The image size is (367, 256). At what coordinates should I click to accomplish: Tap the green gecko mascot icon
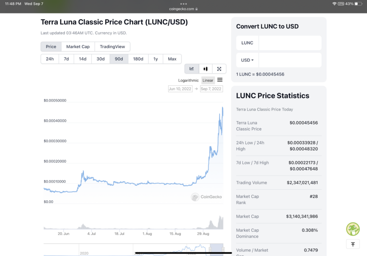[353, 229]
